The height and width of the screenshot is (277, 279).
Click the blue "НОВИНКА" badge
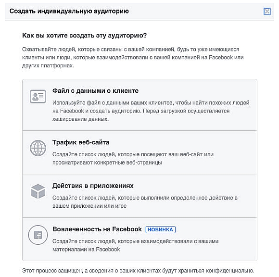[x=161, y=229]
